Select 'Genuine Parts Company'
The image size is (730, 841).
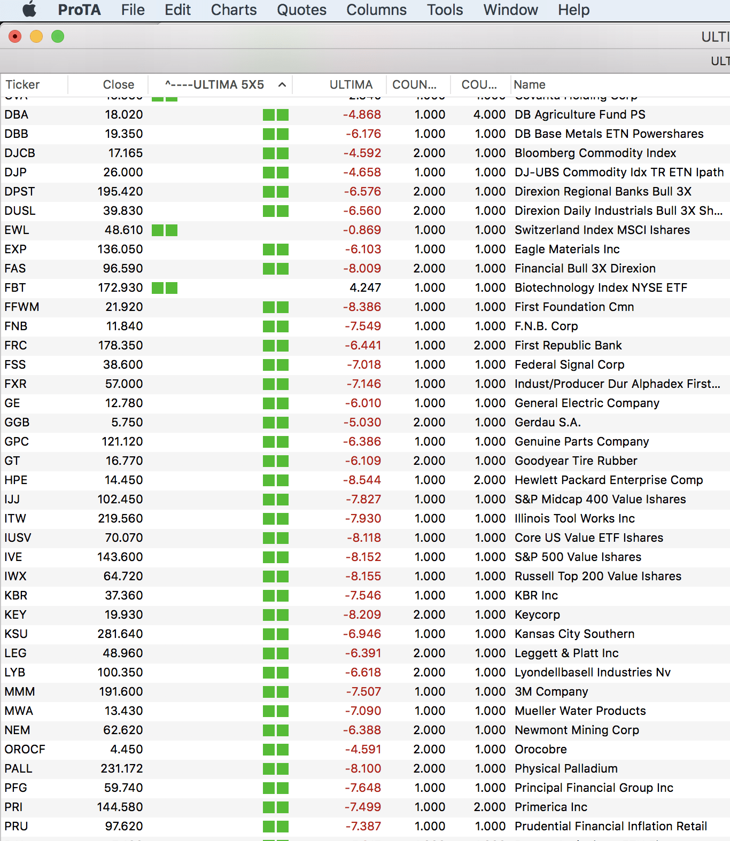581,442
